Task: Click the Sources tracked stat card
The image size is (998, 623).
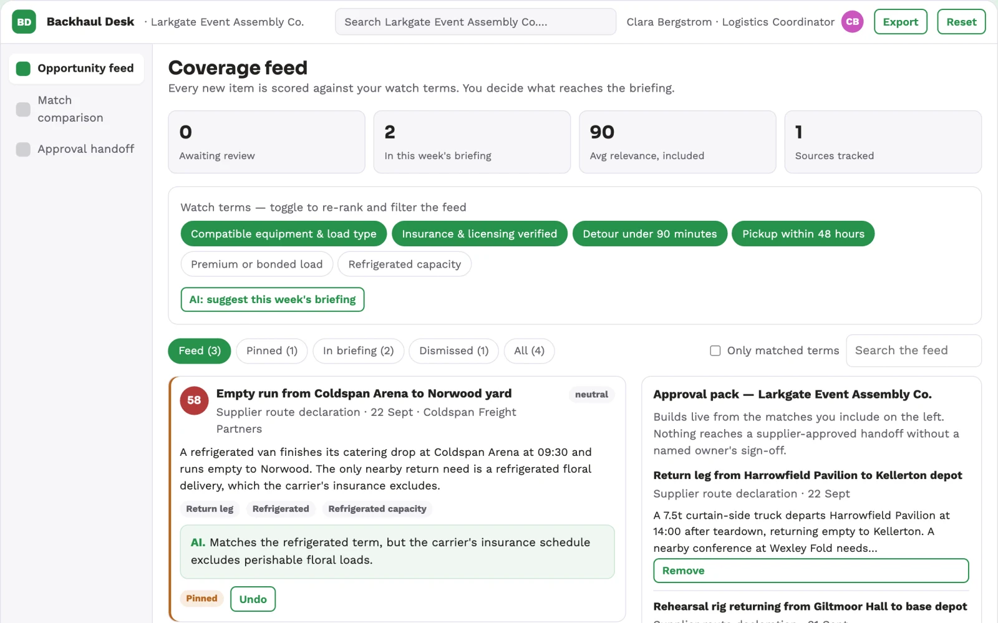Action: click(x=883, y=142)
